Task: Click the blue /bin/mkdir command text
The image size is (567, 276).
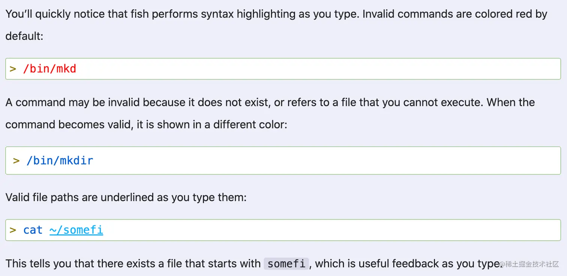Action: pyautogui.click(x=60, y=161)
